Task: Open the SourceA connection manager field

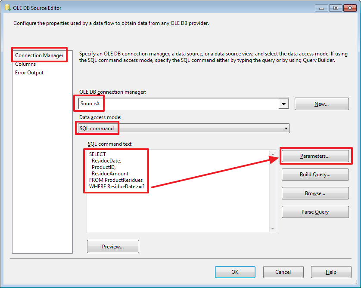Action: [x=129, y=104]
